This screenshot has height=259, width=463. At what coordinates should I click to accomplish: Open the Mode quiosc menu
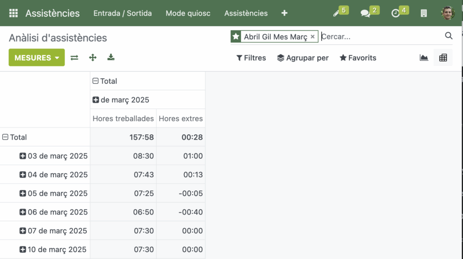(188, 13)
